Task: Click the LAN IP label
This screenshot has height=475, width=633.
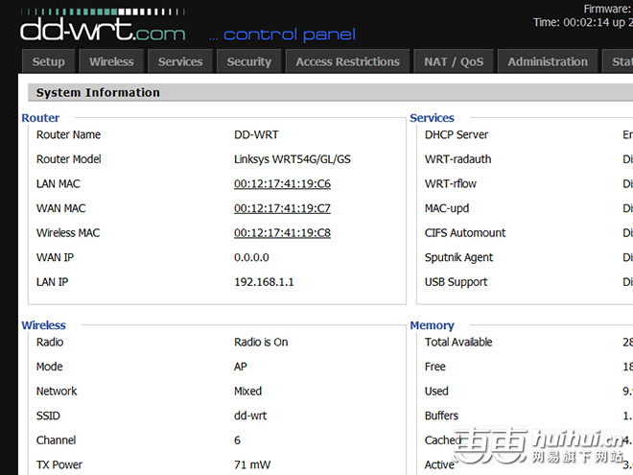Action: click(52, 282)
